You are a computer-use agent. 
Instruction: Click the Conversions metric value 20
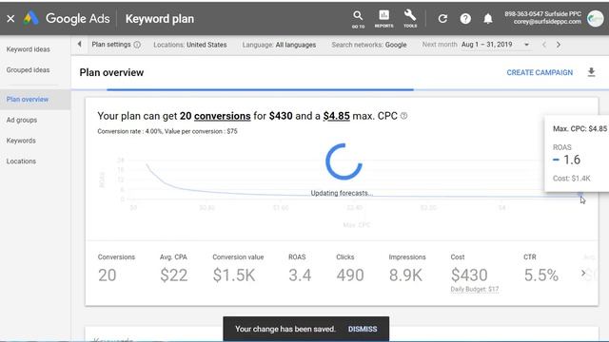tap(108, 275)
